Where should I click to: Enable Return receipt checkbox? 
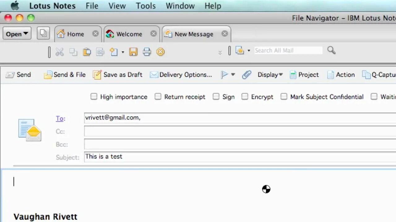[x=158, y=97]
